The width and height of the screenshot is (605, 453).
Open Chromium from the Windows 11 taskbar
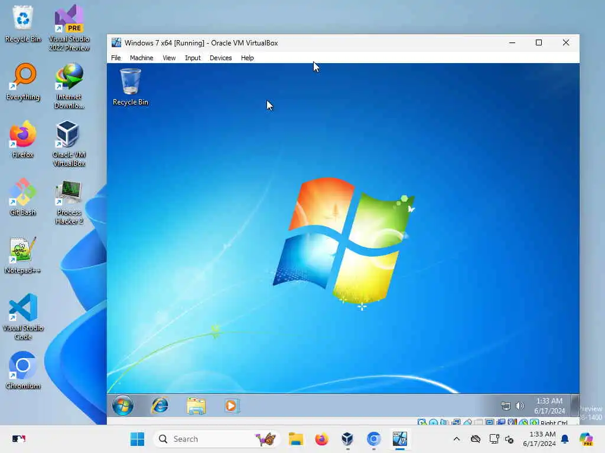[x=373, y=439]
